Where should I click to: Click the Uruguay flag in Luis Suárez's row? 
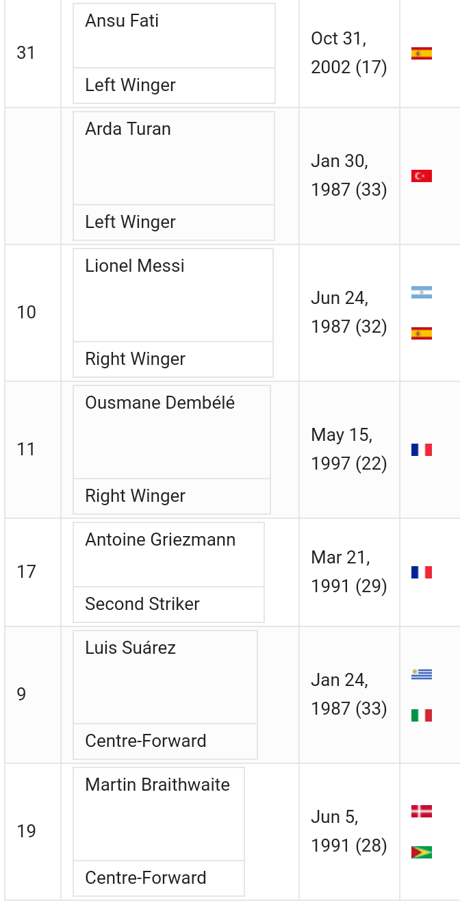pos(421,674)
